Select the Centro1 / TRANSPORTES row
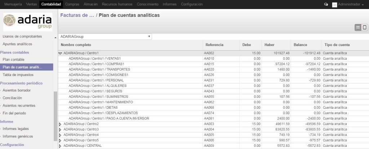This screenshot has height=149, width=369. 213,69
